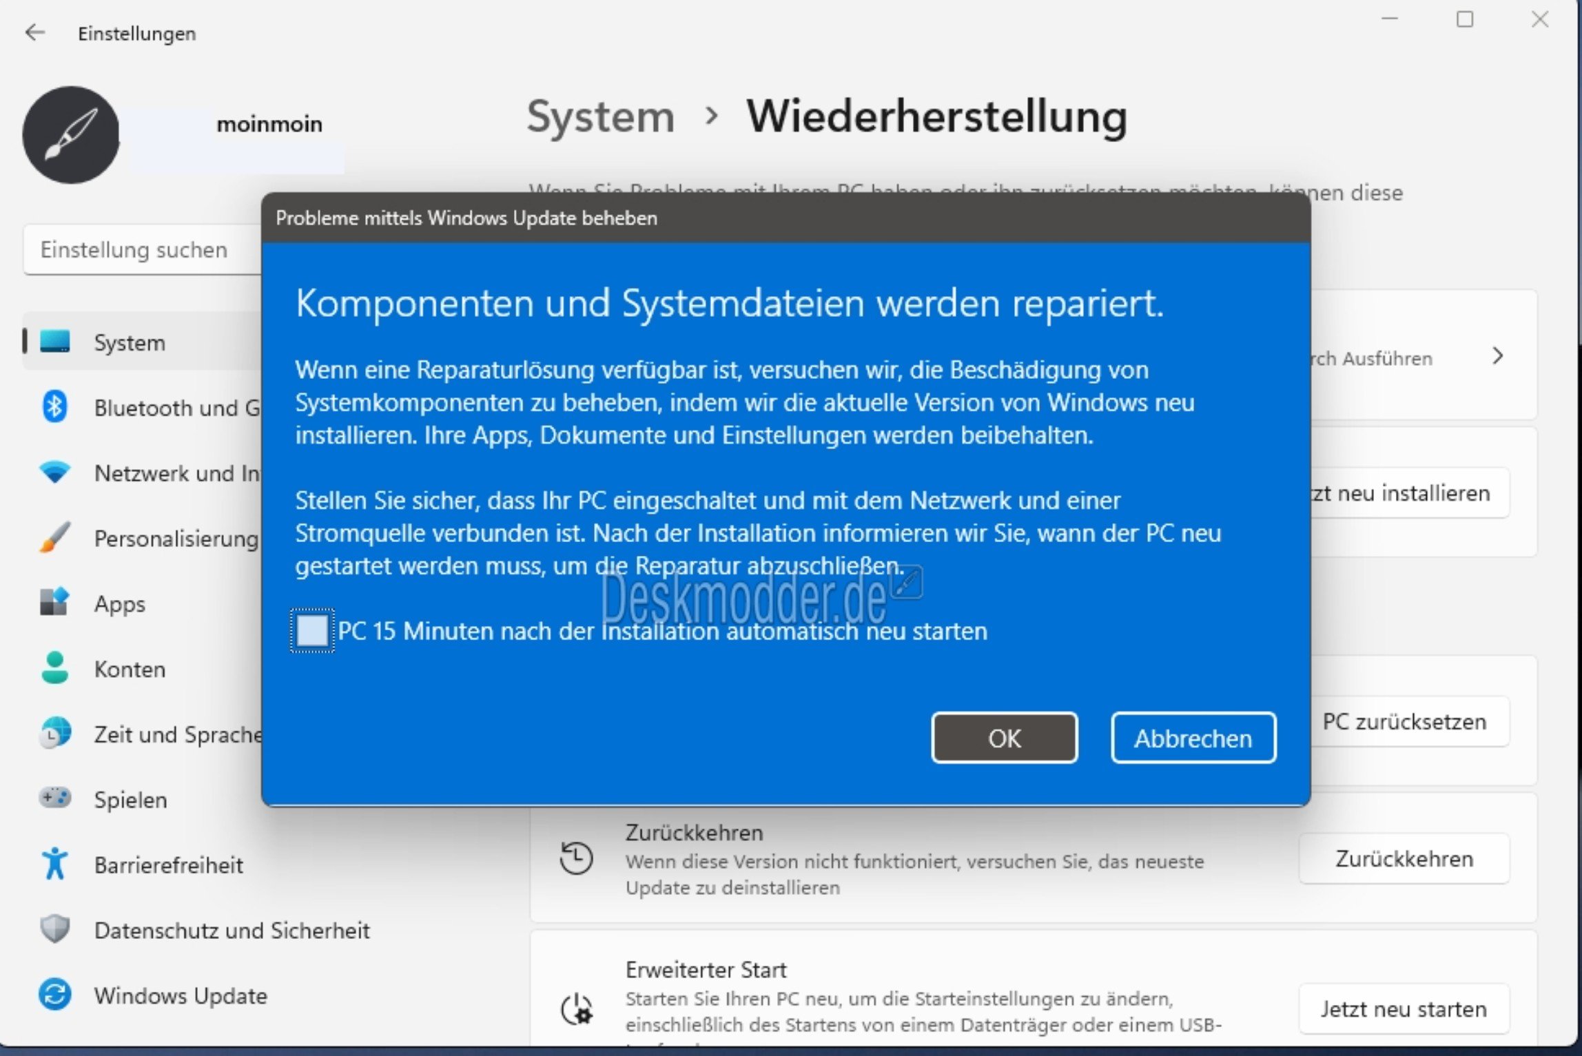Click the Spielen gamepad icon
Screen dimensions: 1582x1056
(54, 798)
